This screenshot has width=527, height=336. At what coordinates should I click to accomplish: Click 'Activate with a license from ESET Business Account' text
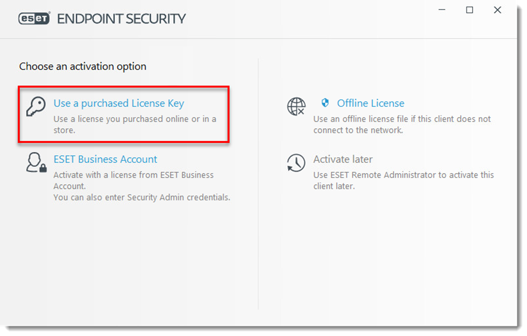pyautogui.click(x=133, y=180)
